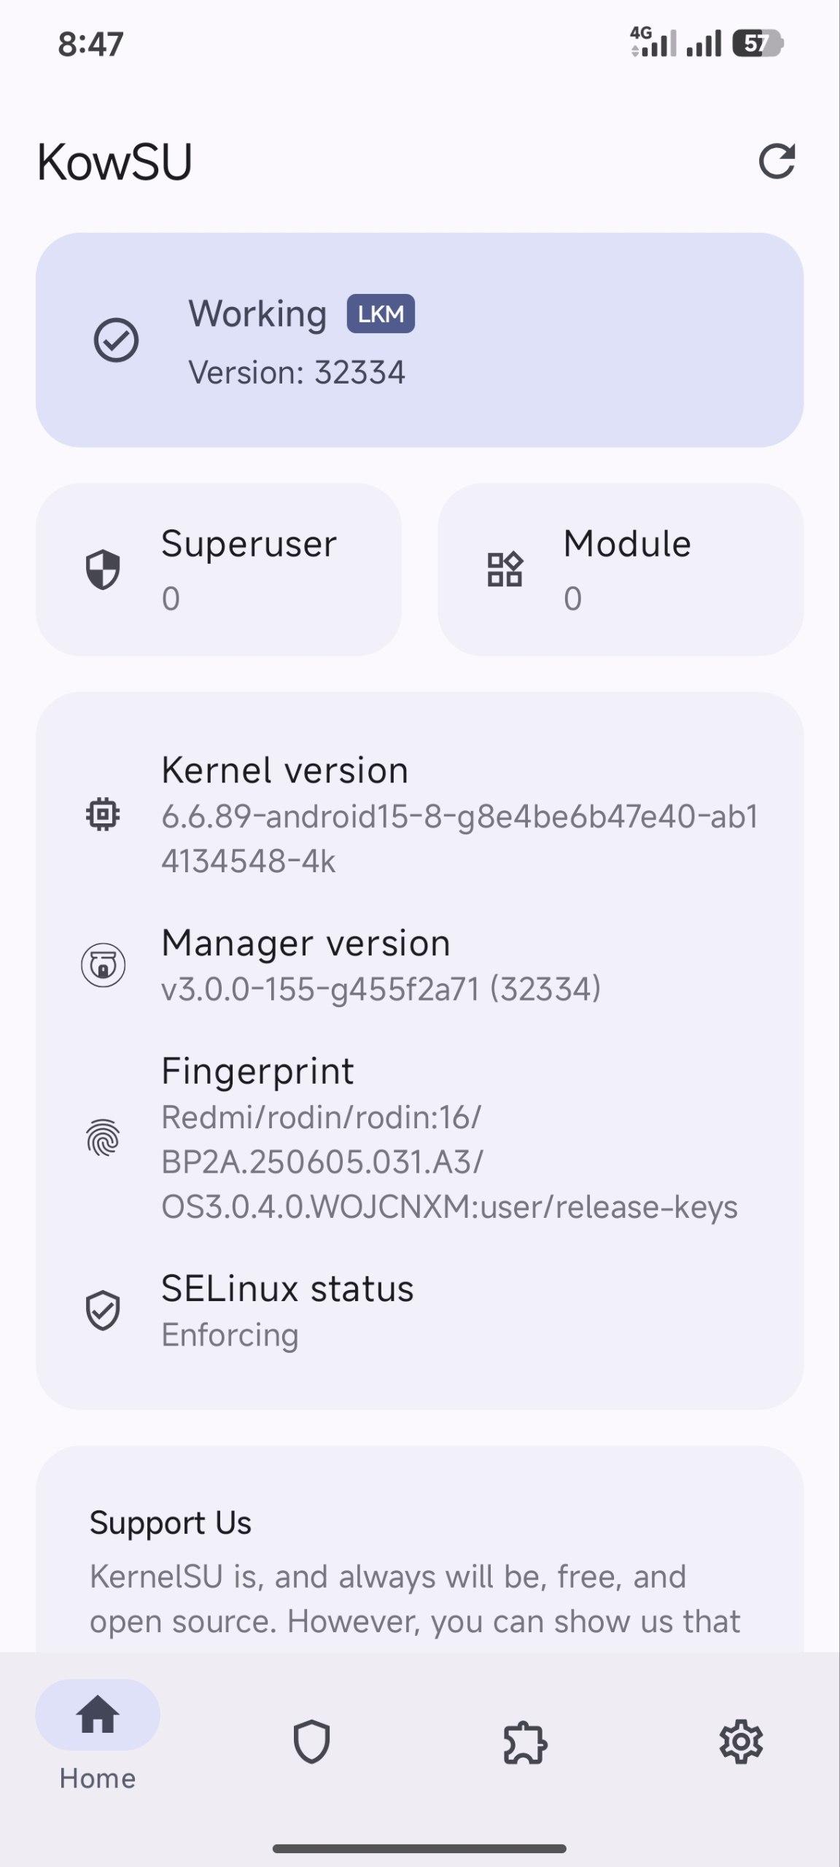Click the Manager version app icon
The image size is (840, 1867).
(x=103, y=965)
